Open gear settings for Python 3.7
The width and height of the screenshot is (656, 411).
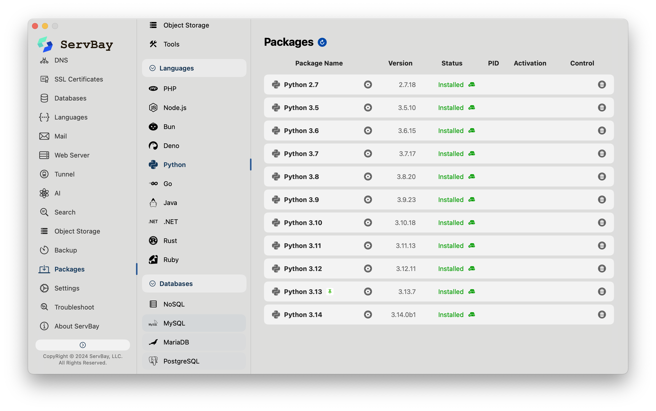(x=368, y=153)
